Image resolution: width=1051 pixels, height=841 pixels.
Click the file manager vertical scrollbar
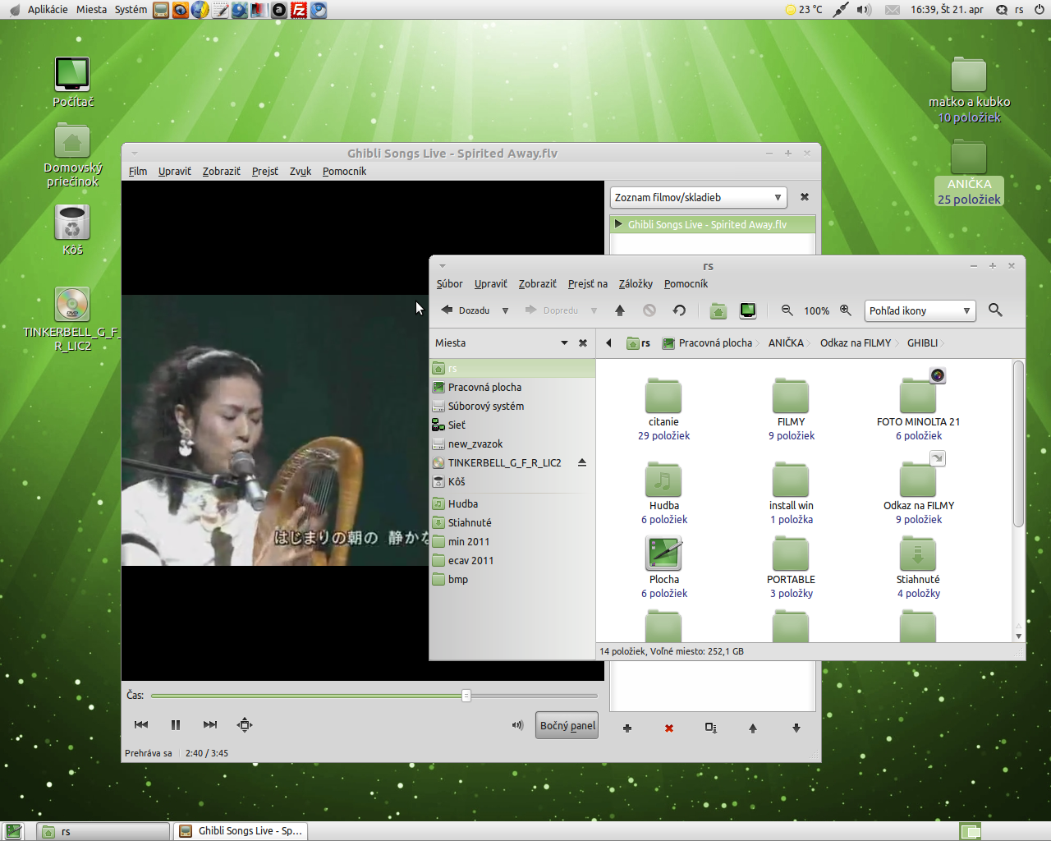(x=1018, y=443)
